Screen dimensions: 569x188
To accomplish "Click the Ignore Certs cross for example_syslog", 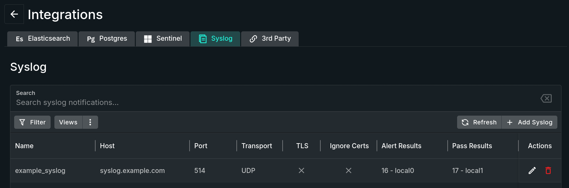I will [349, 170].
